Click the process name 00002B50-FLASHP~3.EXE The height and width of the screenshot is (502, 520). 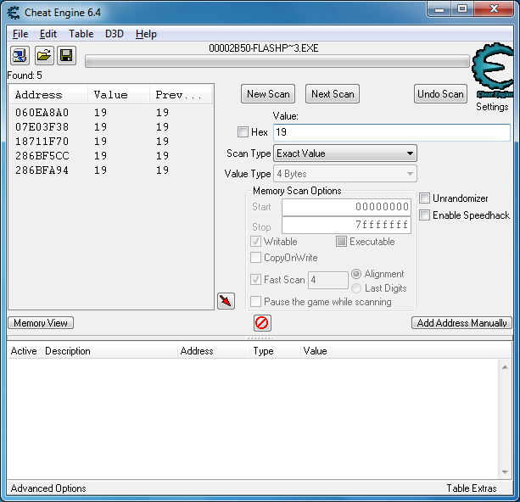(x=264, y=48)
